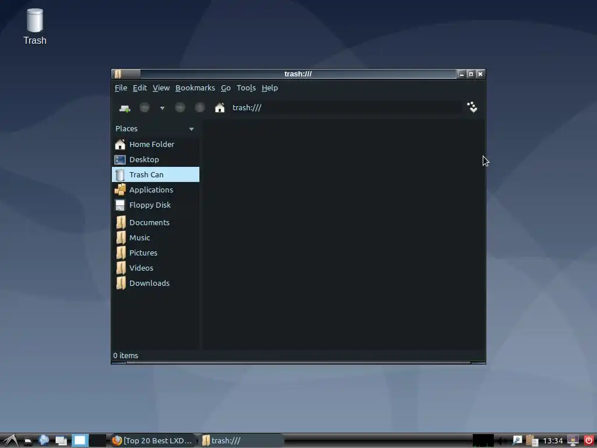The image size is (597, 448).
Task: Open the Help menu
Action: coord(269,88)
